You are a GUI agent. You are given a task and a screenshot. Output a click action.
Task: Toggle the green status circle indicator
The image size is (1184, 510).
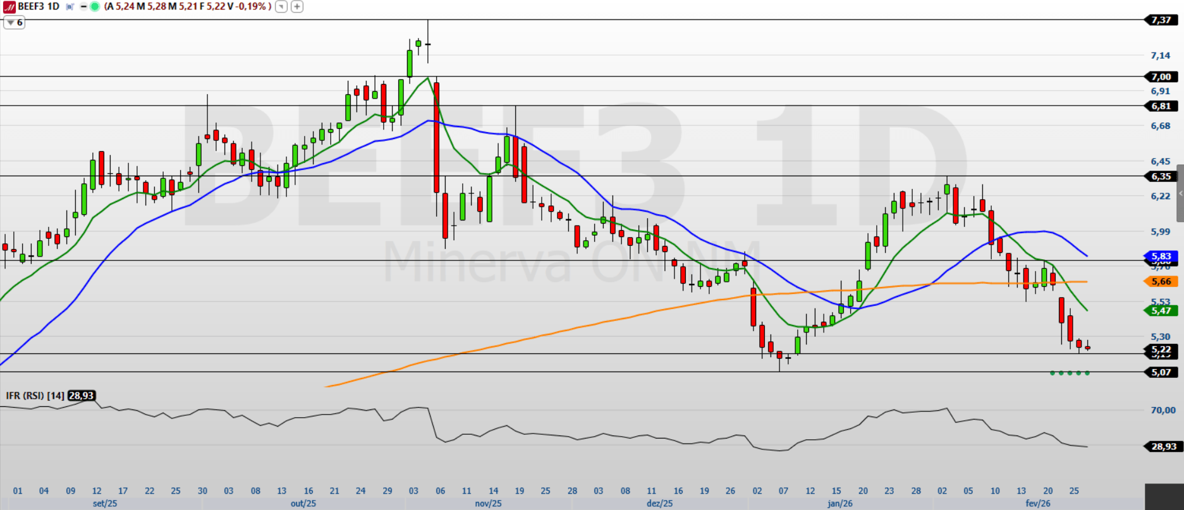(x=95, y=7)
